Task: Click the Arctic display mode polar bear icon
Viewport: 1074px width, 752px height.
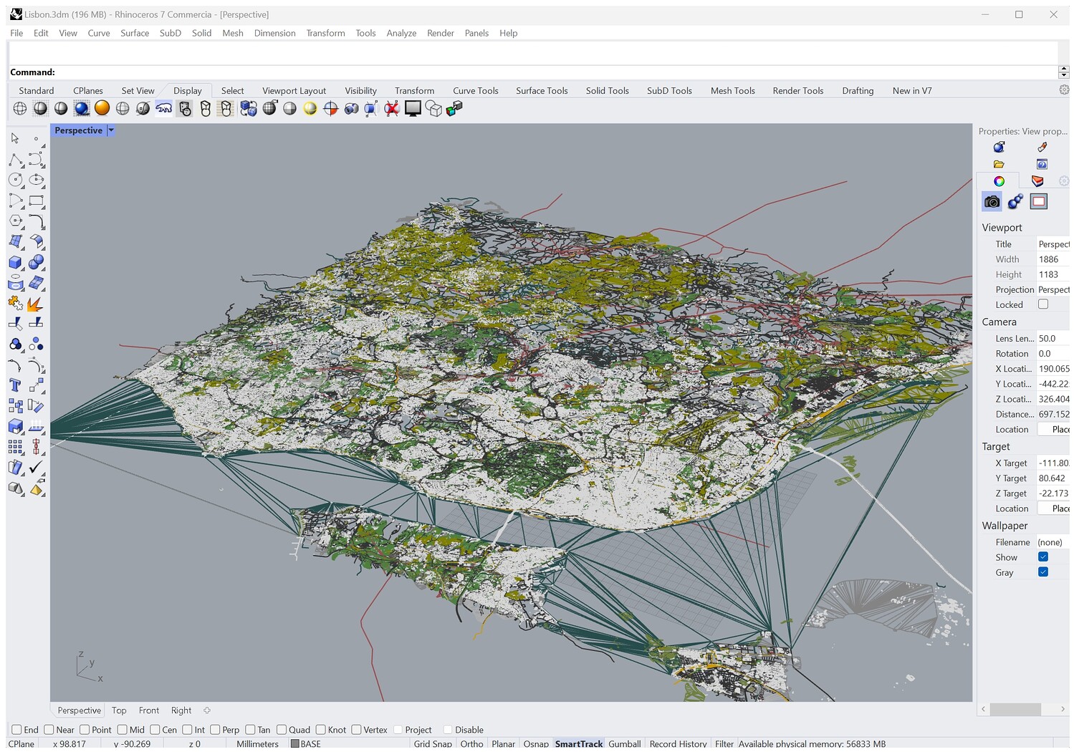Action: pyautogui.click(x=164, y=108)
